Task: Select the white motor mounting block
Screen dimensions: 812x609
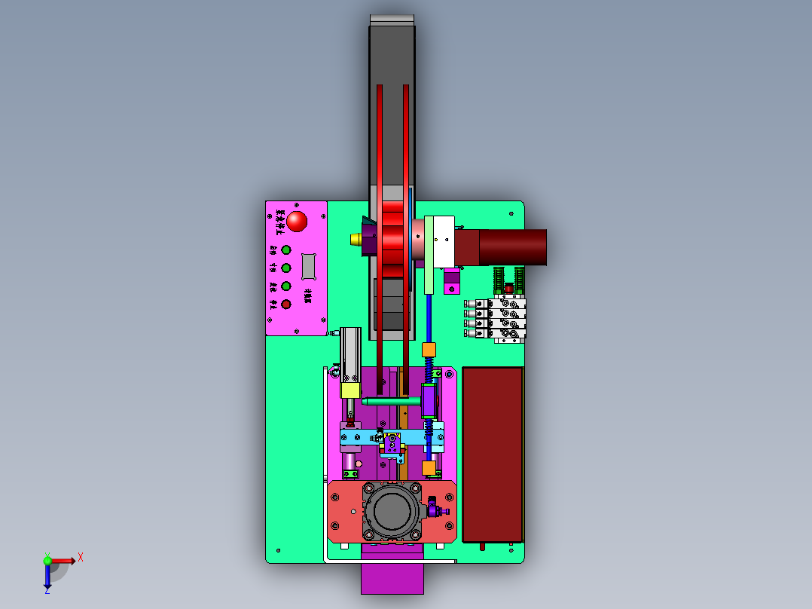Action: coord(443,242)
